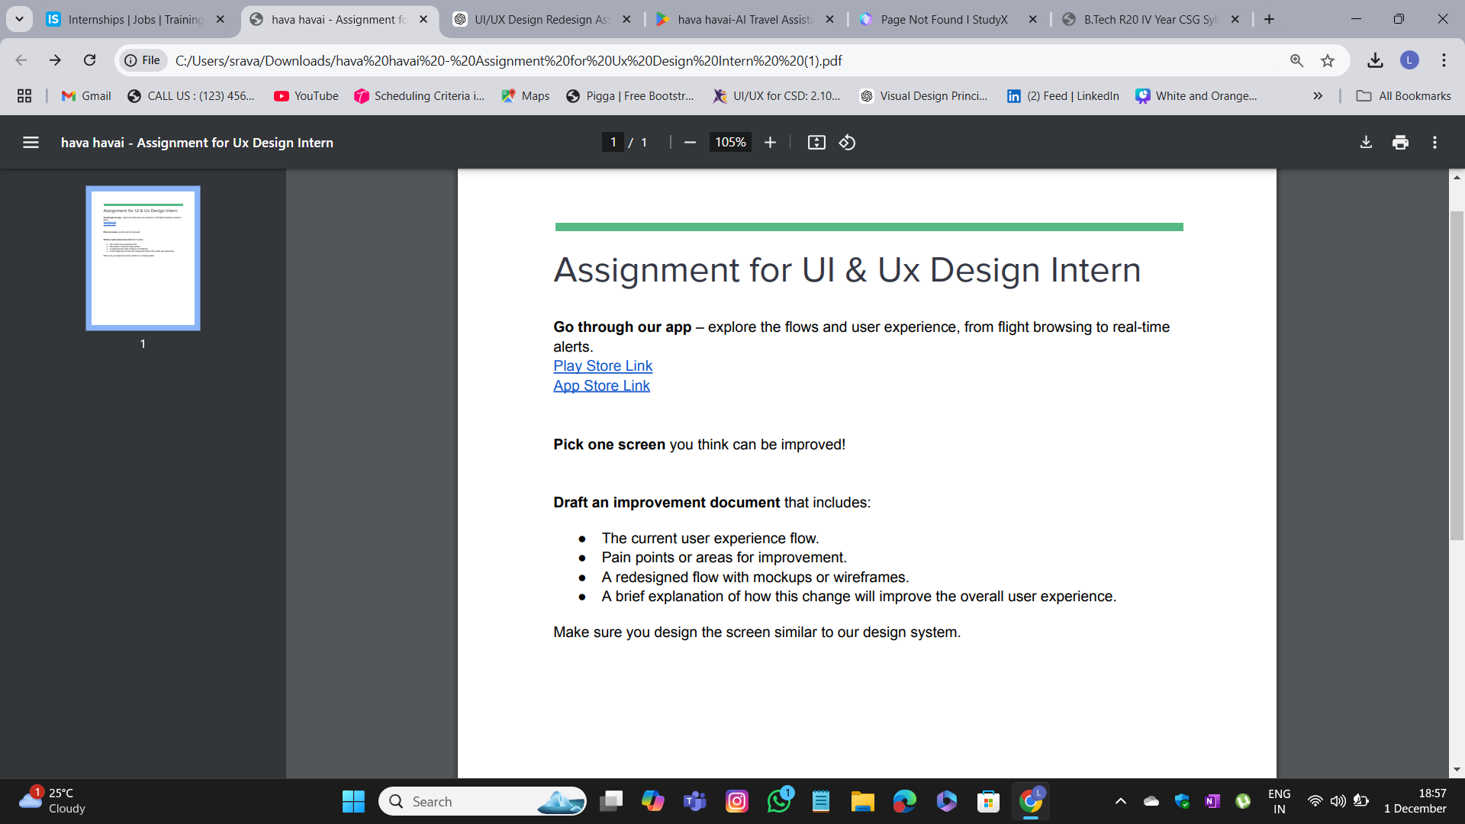View file site information chip
This screenshot has height=824, width=1465.
click(143, 60)
